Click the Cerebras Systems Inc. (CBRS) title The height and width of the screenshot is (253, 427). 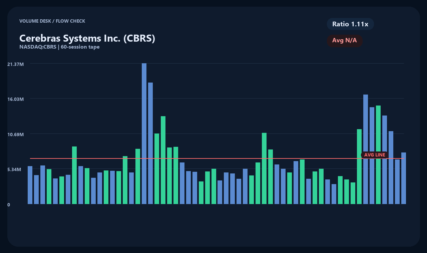pyautogui.click(x=87, y=38)
